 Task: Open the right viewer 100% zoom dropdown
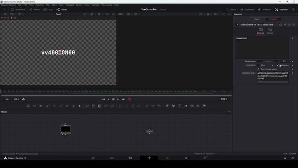(121, 14)
